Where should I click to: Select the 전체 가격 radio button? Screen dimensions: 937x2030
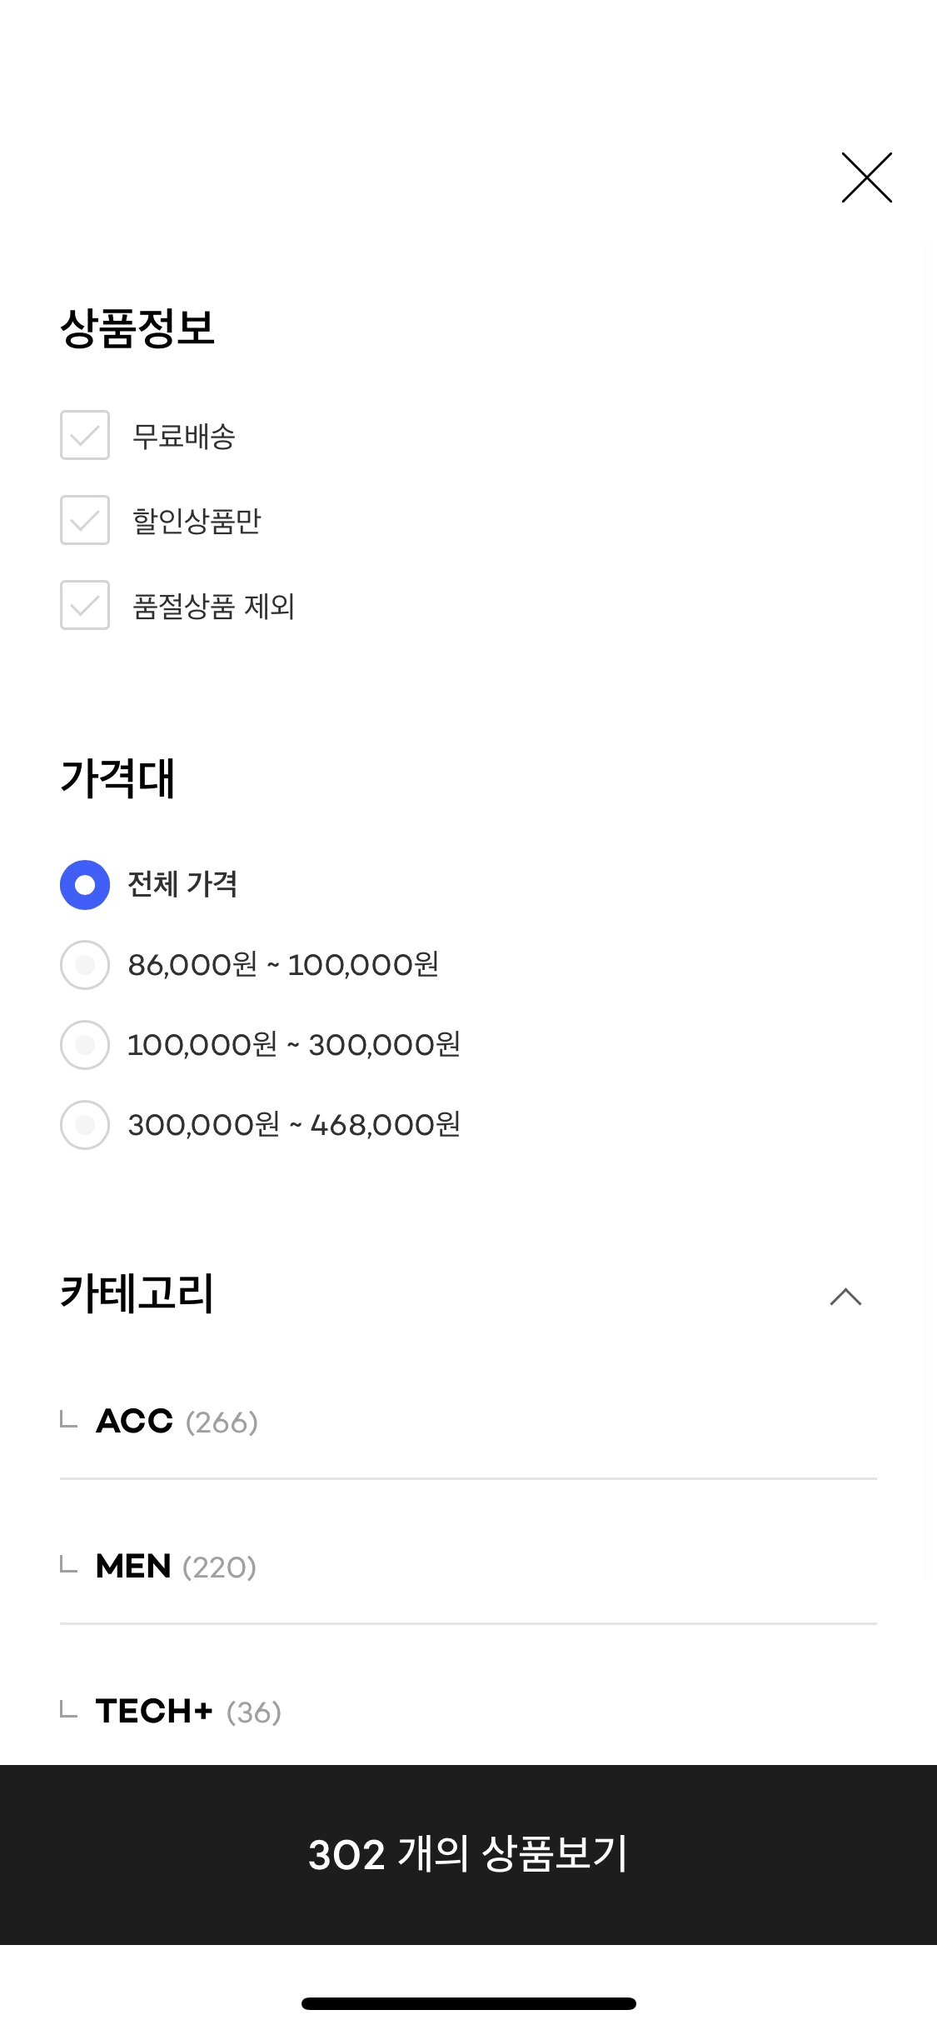[x=85, y=885]
